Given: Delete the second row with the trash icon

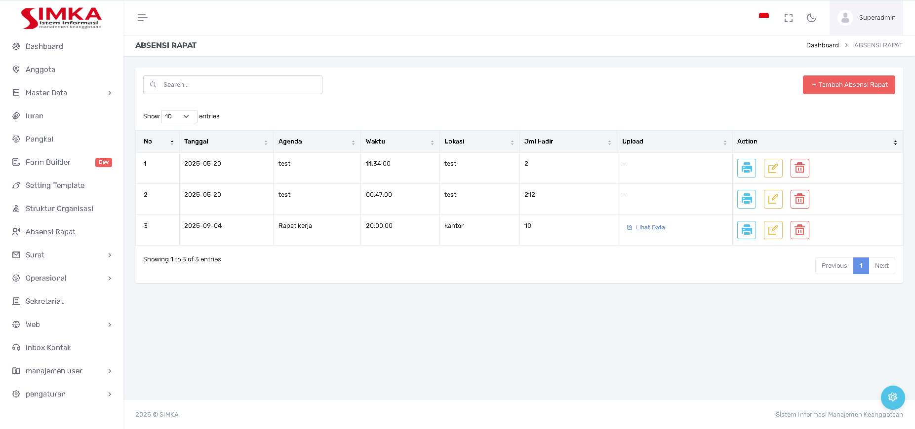Looking at the screenshot, I should (799, 199).
